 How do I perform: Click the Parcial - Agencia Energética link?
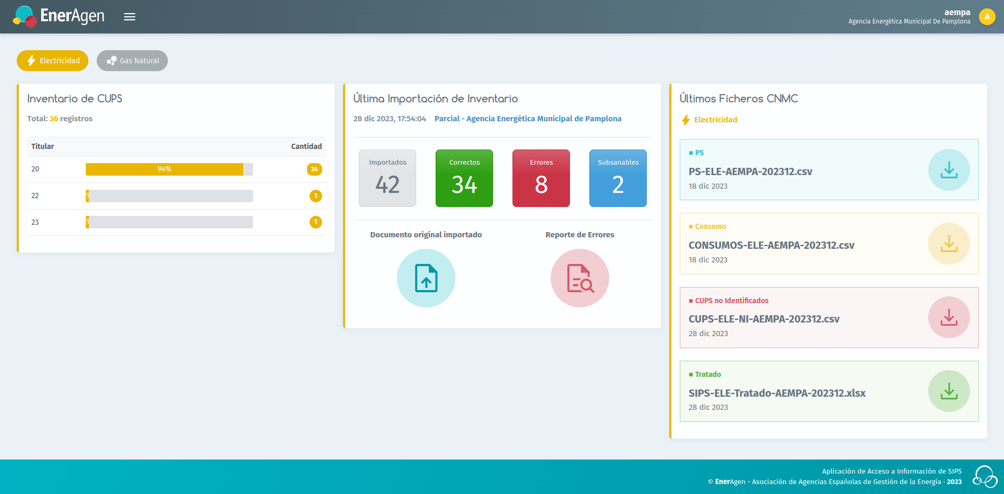(x=528, y=119)
